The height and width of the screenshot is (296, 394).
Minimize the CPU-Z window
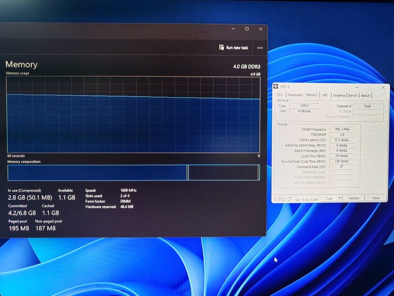tap(357, 87)
